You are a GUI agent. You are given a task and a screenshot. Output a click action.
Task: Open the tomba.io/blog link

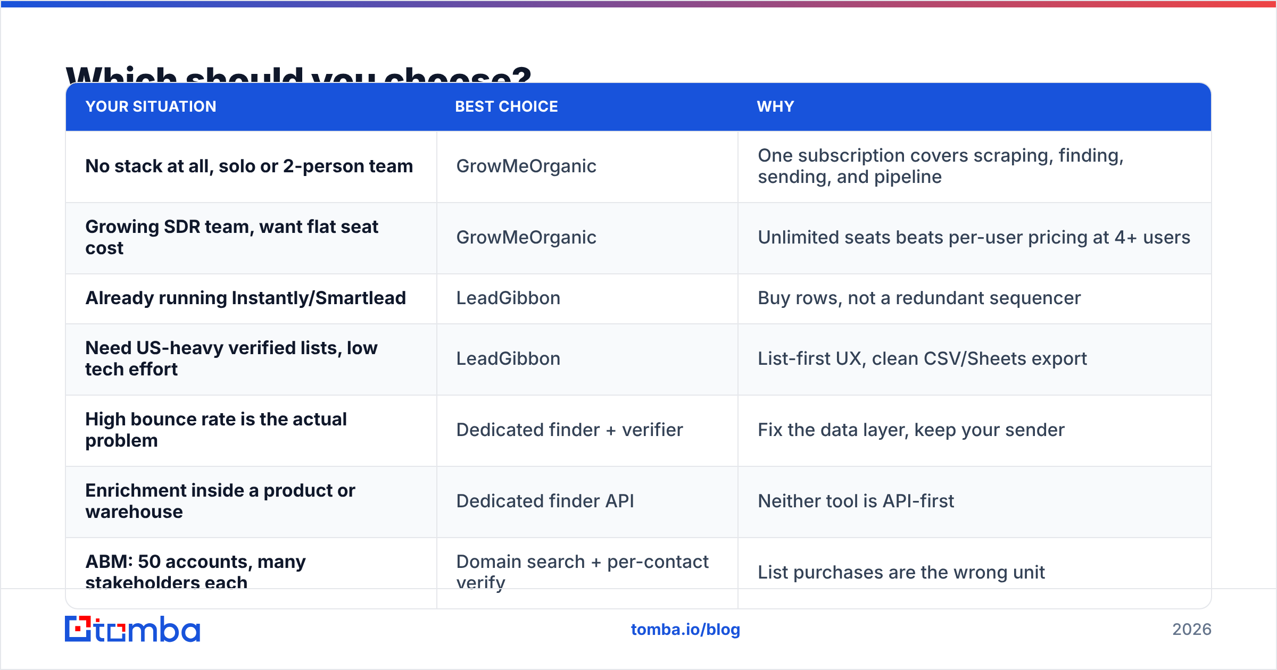(x=685, y=630)
